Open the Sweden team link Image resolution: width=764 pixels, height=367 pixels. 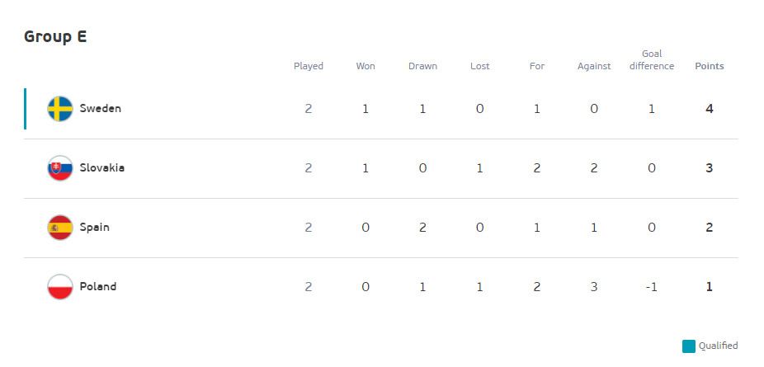[x=101, y=109]
